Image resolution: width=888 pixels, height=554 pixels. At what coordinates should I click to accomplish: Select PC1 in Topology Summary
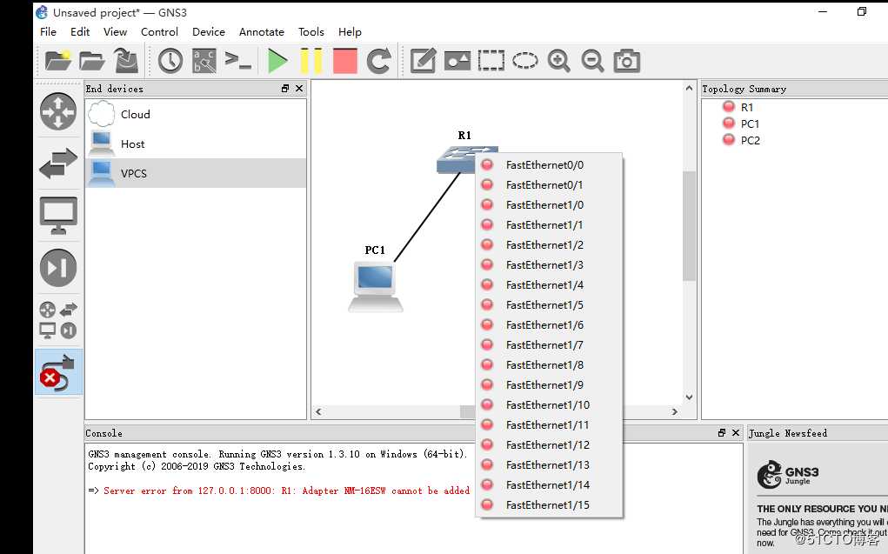750,123
